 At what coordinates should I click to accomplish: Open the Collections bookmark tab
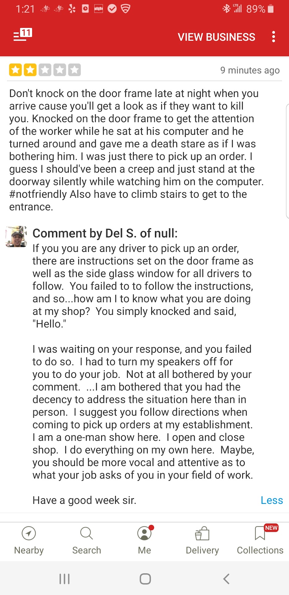pyautogui.click(x=260, y=534)
